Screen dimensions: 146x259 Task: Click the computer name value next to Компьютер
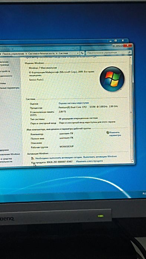click(66, 133)
